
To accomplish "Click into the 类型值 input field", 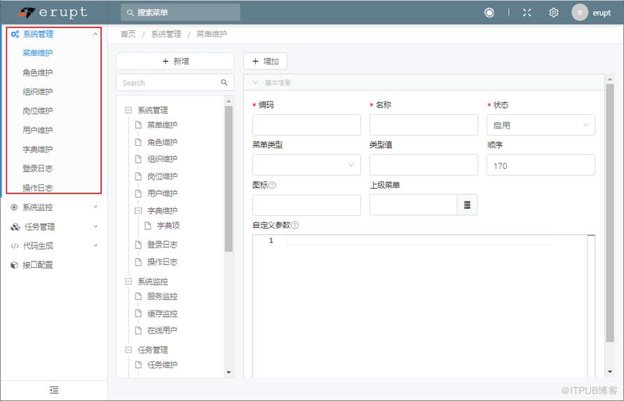I will [423, 165].
